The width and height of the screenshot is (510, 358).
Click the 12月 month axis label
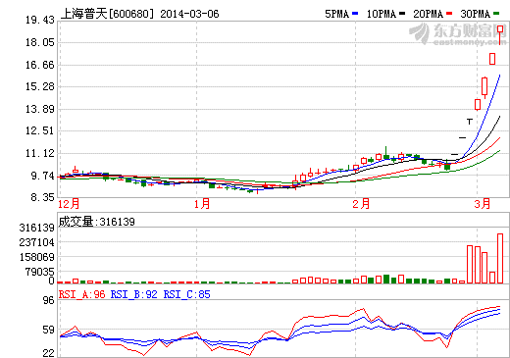point(69,204)
